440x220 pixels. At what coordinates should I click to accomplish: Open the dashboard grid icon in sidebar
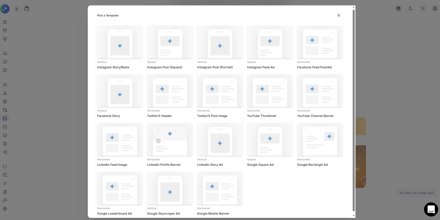point(5,22)
